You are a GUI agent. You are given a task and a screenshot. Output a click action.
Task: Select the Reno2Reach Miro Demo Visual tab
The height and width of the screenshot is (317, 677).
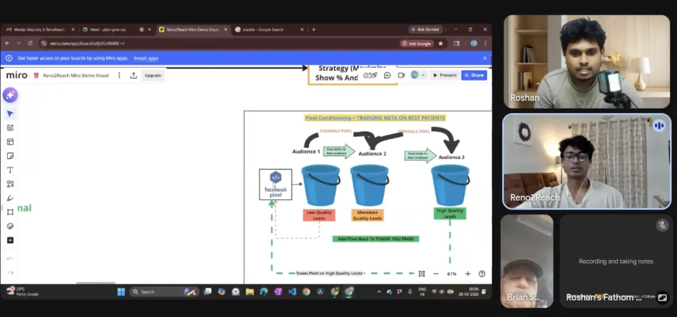[192, 29]
